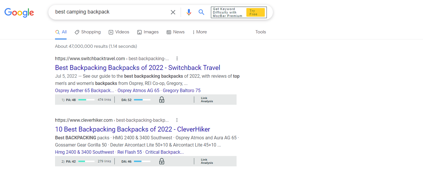Viewport: 423px width, 175px height.
Task: Click lock icon in Switchback Travel MozBar
Action: [x=162, y=100]
